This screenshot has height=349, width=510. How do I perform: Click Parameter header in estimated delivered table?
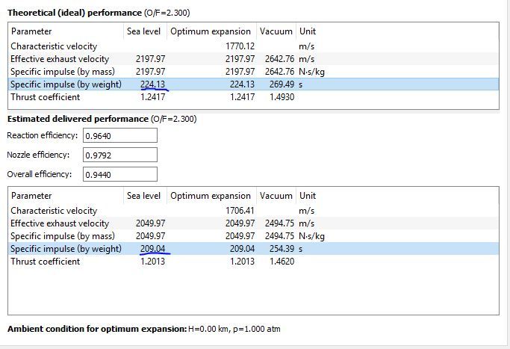66,196
